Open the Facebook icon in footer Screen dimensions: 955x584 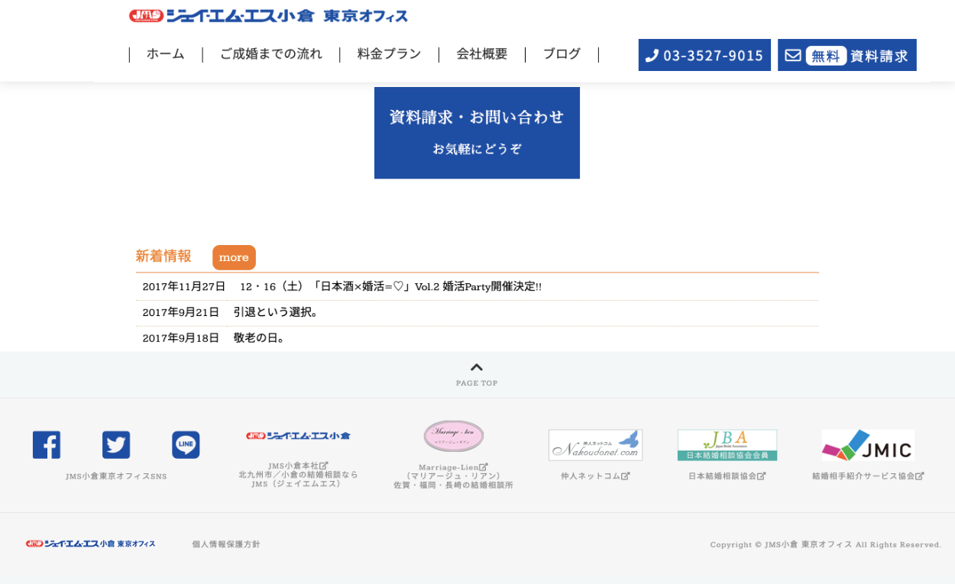click(47, 445)
